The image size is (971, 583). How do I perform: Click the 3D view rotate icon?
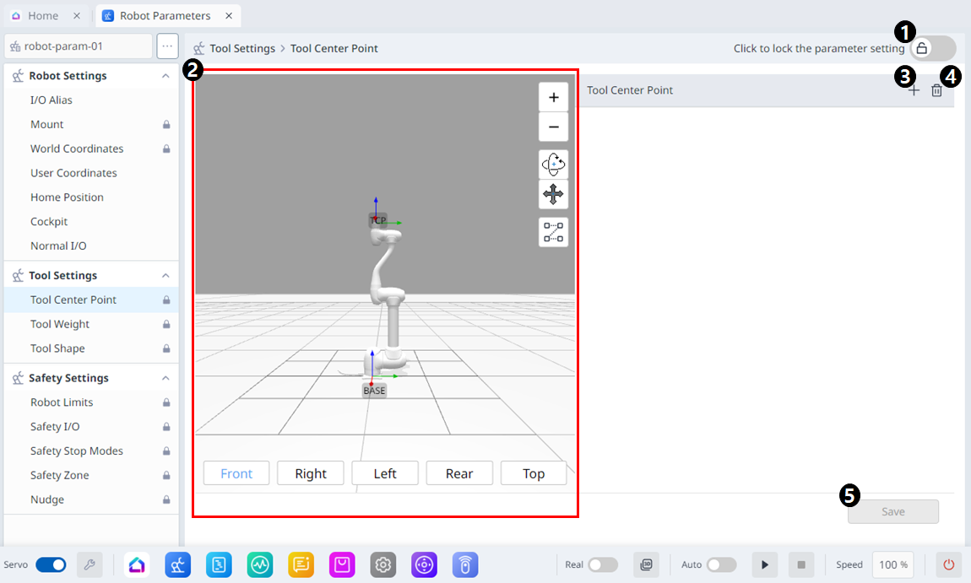[x=553, y=164]
